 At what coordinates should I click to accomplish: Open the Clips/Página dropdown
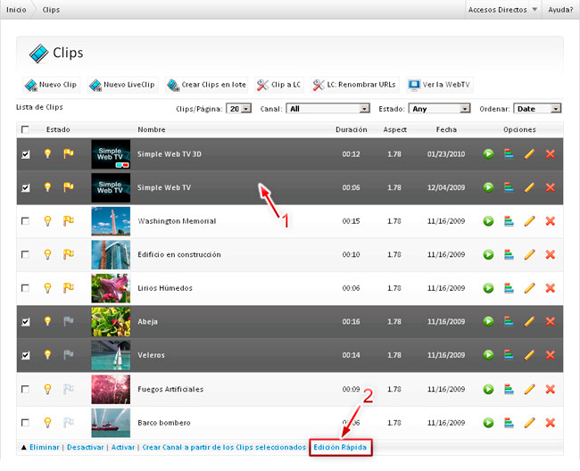pos(238,109)
